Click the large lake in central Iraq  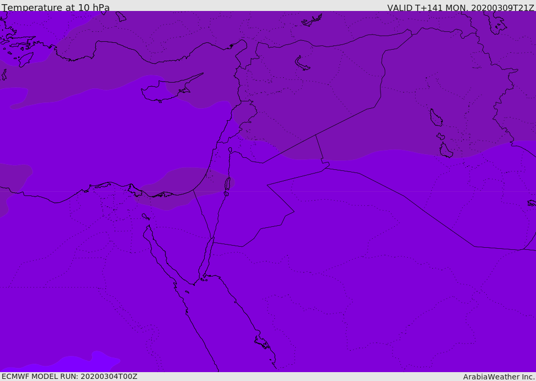[x=436, y=118]
